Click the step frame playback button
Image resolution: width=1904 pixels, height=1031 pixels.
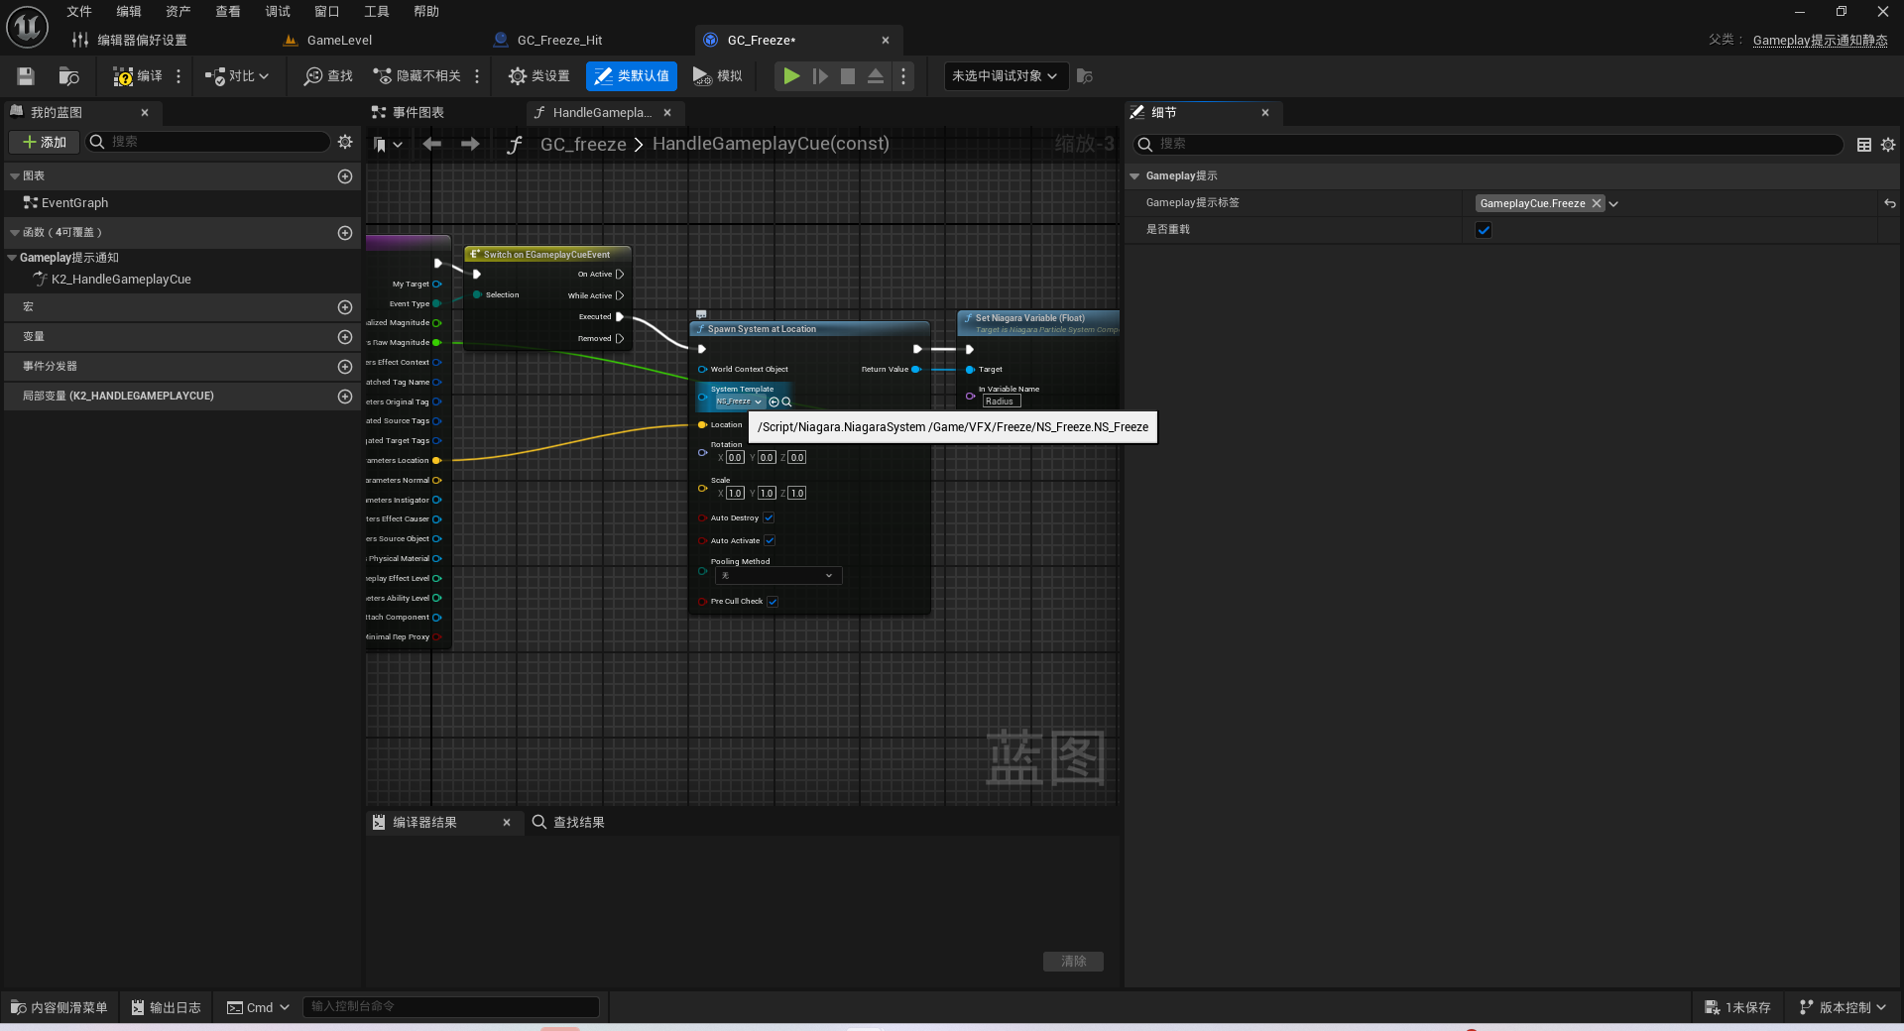pos(820,76)
